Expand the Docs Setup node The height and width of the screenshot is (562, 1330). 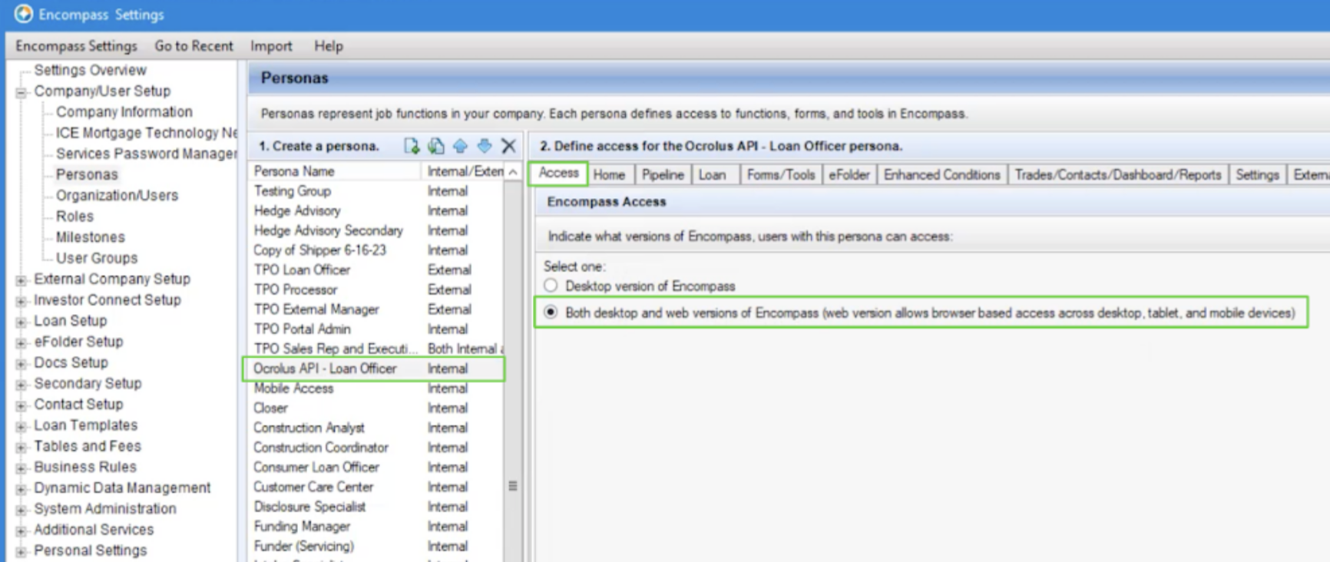[22, 363]
